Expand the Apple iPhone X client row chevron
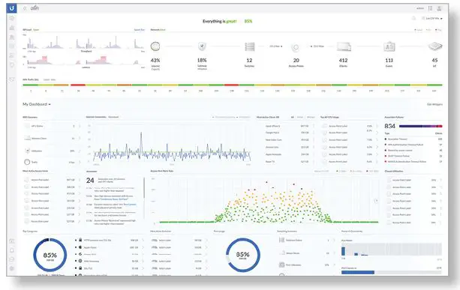Image resolution: width=460 pixels, height=290 pixels. (x=314, y=126)
